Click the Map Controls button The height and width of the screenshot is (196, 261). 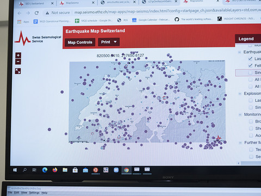80,42
